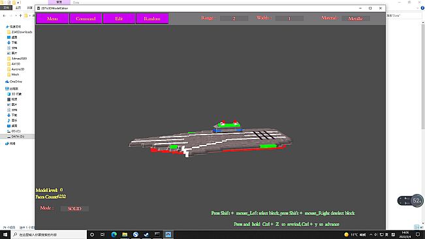The height and width of the screenshot is (239, 425).
Task: Launch Microsoft Edge from taskbar
Action: click(x=114, y=234)
